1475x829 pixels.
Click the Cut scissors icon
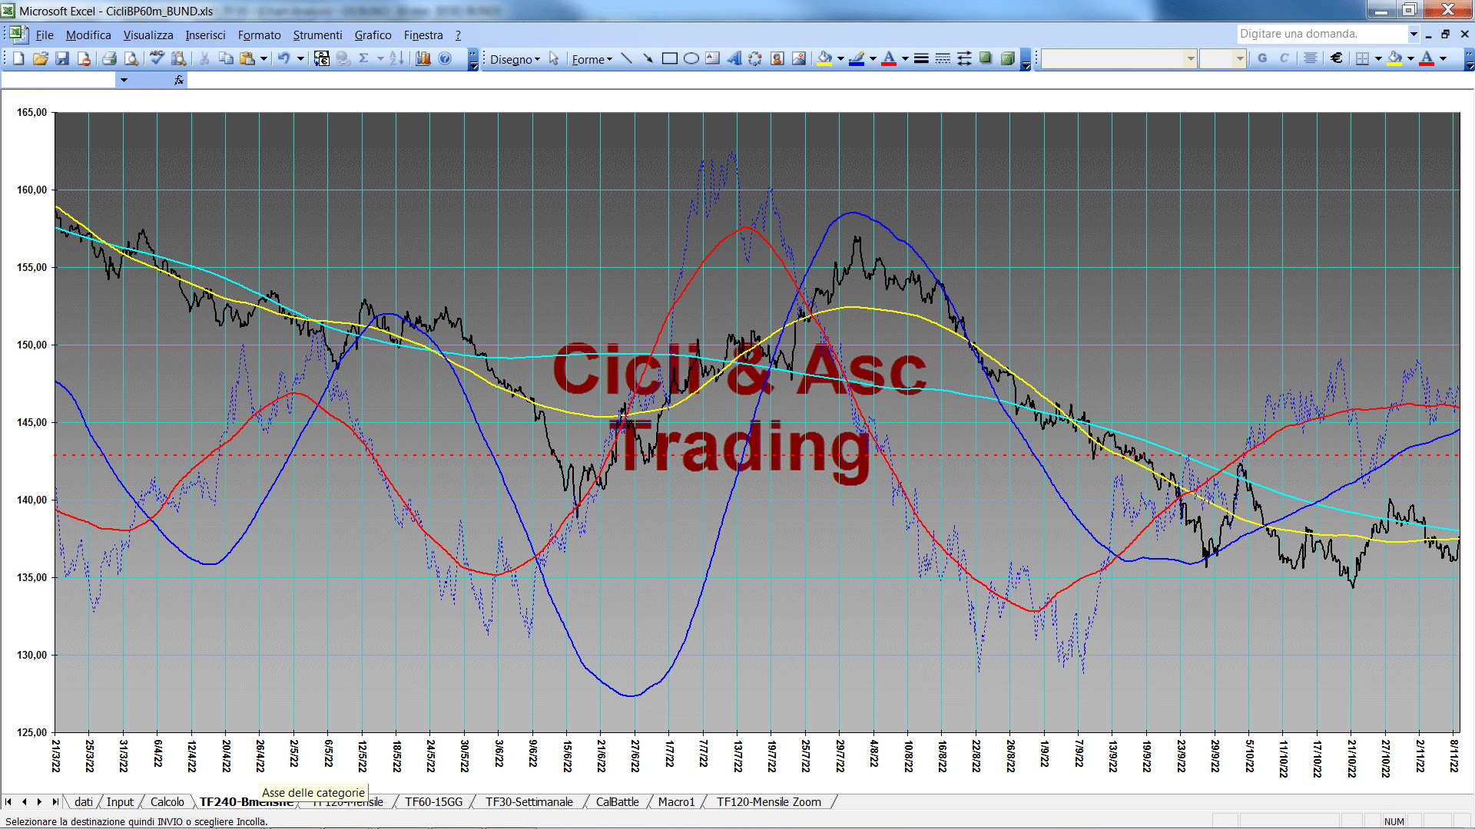click(x=204, y=58)
